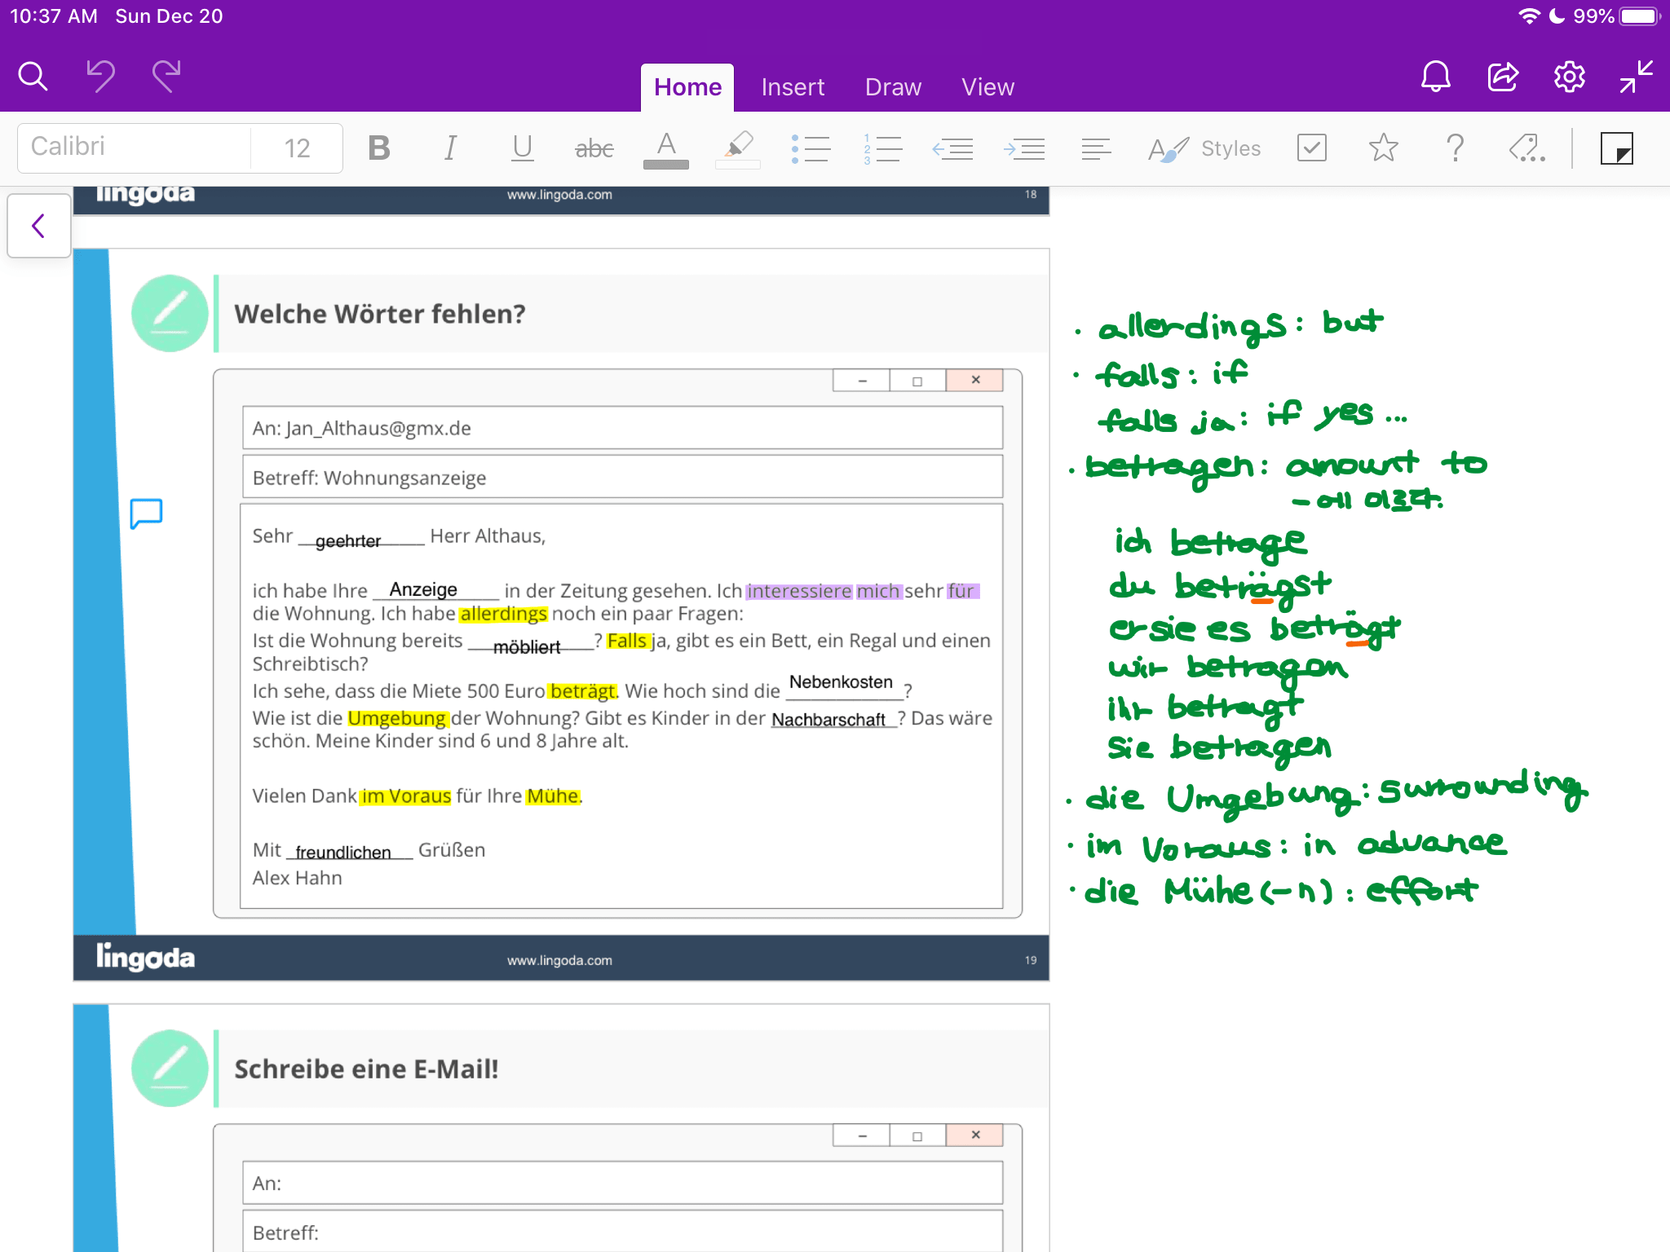Viewport: 1670px width, 1252px height.
Task: Insert a numbered list
Action: point(882,148)
